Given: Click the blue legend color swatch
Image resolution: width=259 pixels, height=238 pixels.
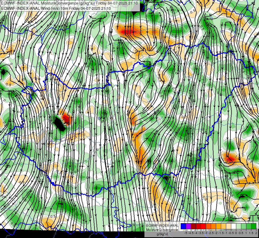Looking at the screenshot, I should [183, 226].
